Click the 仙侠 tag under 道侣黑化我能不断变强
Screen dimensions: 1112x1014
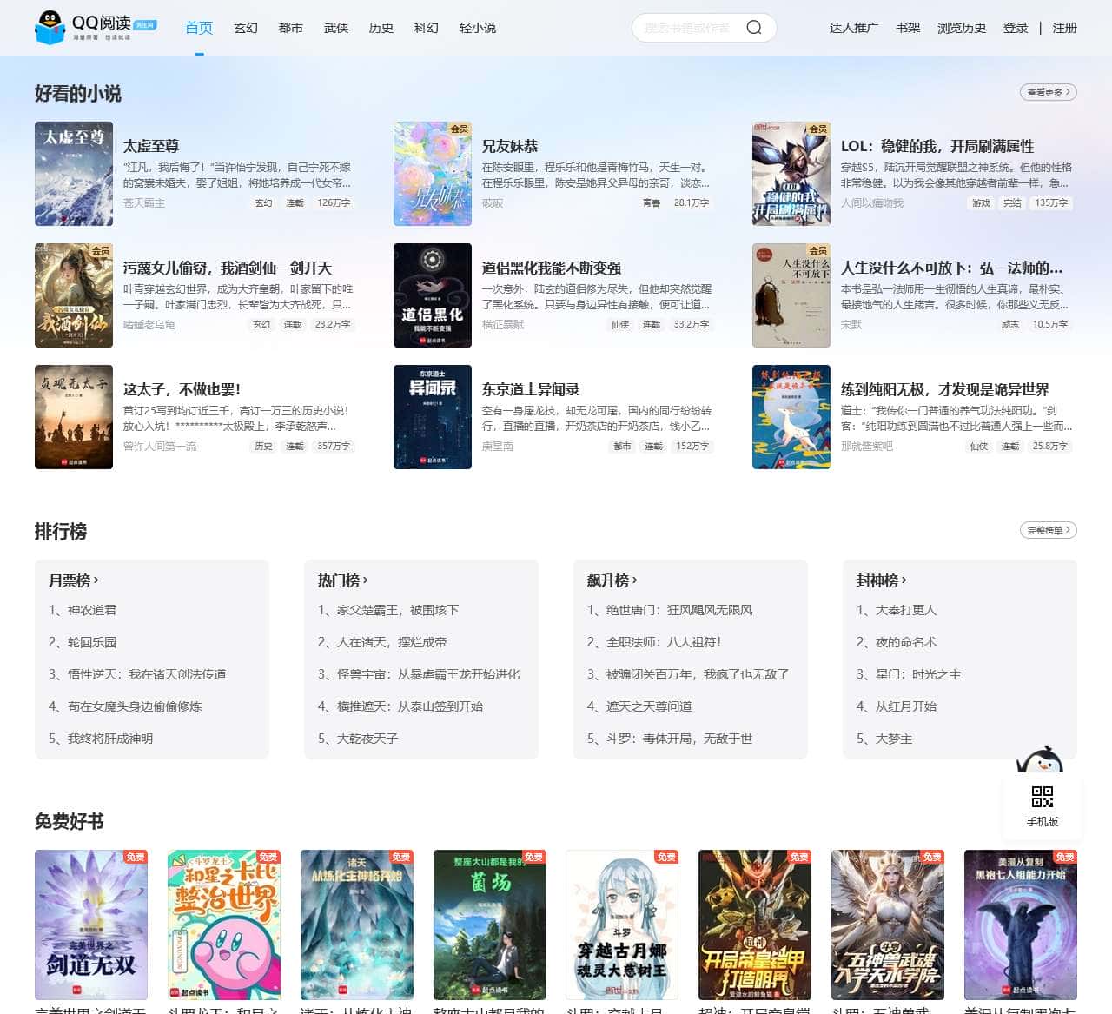[620, 324]
